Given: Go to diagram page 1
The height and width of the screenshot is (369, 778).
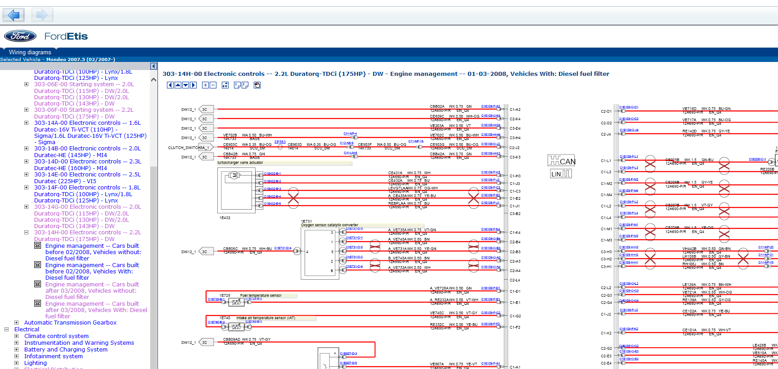Looking at the screenshot, I should pos(237,85).
